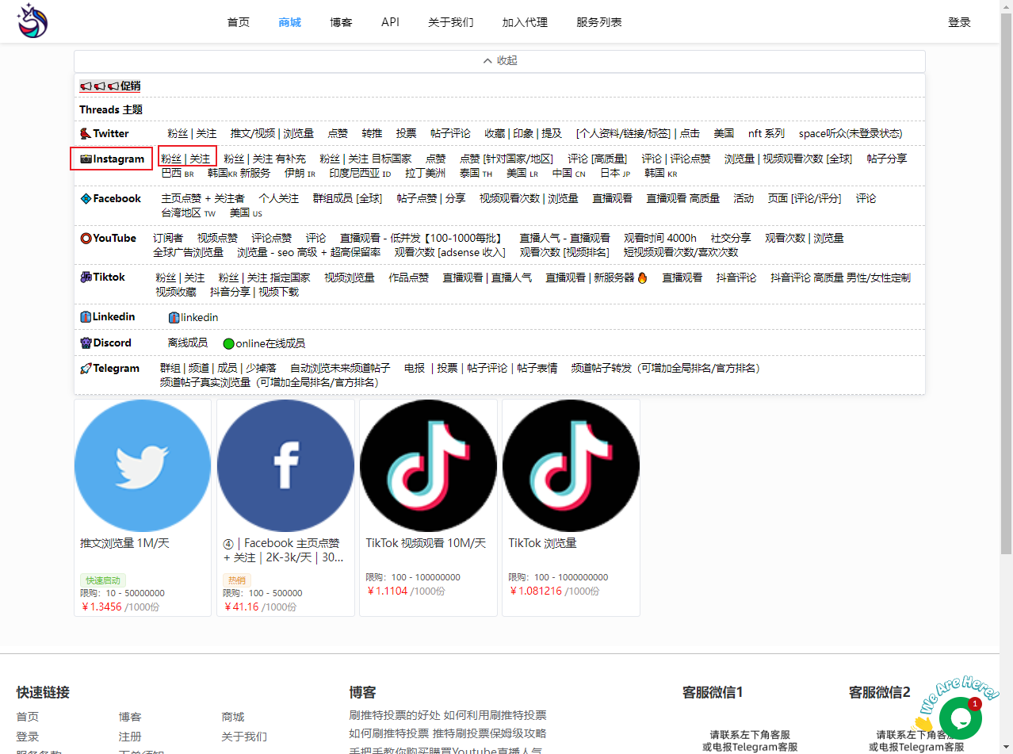Open the Tiktok category

(102, 277)
